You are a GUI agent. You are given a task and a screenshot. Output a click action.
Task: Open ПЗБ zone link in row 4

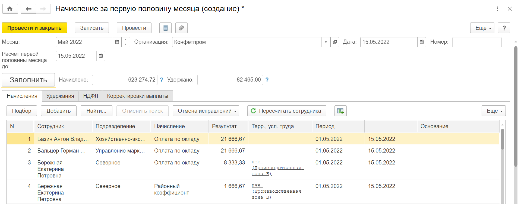pyautogui.click(x=278, y=192)
